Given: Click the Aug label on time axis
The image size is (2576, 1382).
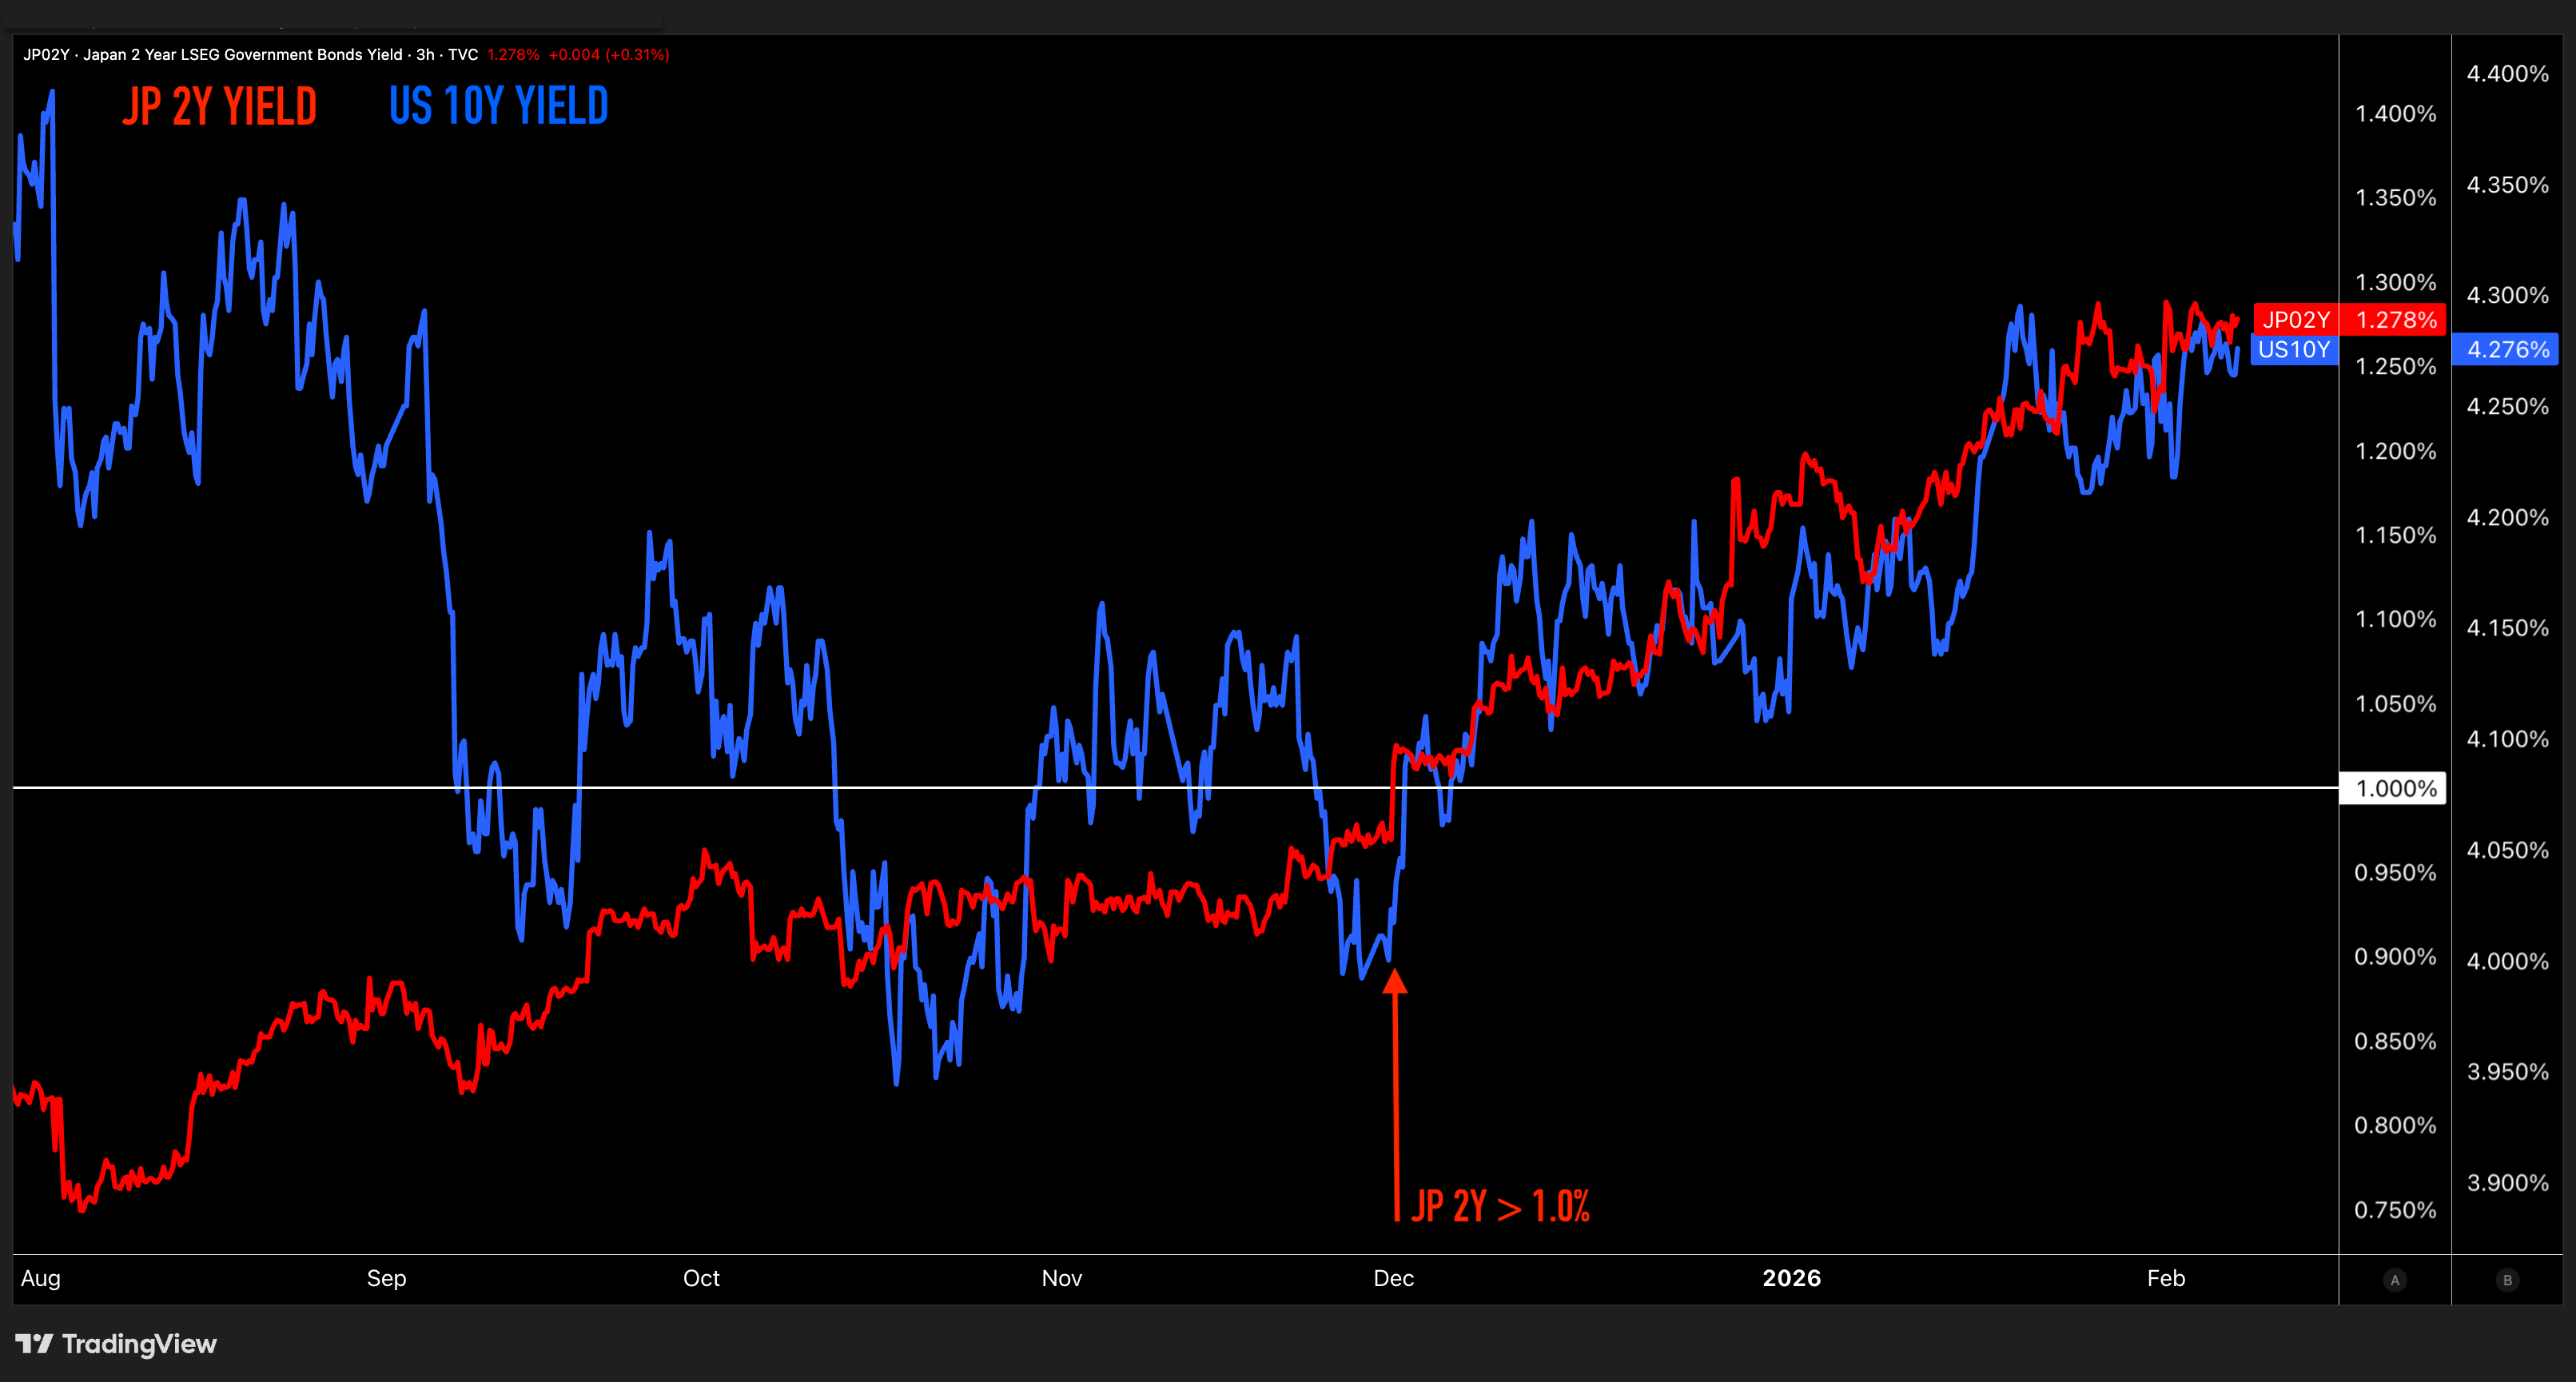Looking at the screenshot, I should (41, 1278).
